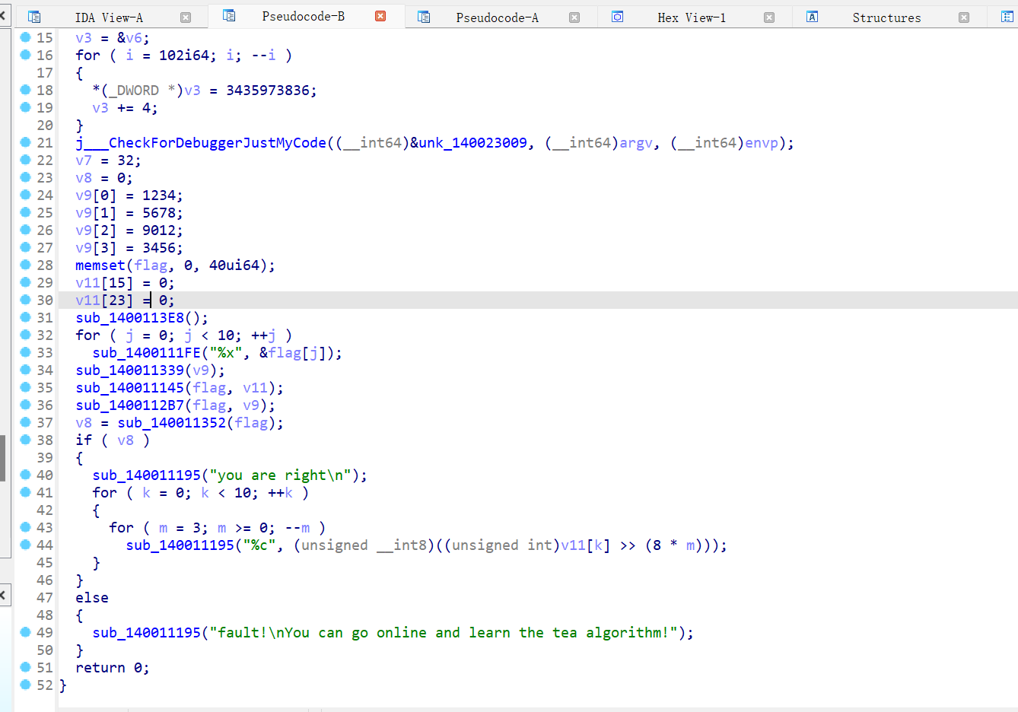Click v11[23] on the highlighted line

104,300
